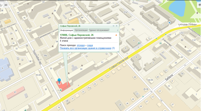Image resolution: width=201 pixels, height=111 pixels.
Task: Switch to the Организации tab
Action: [x=81, y=30]
